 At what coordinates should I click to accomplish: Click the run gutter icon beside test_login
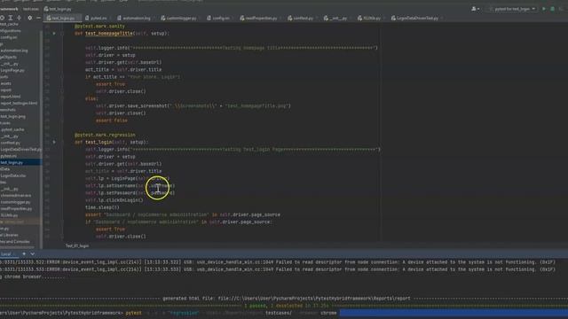[54, 142]
